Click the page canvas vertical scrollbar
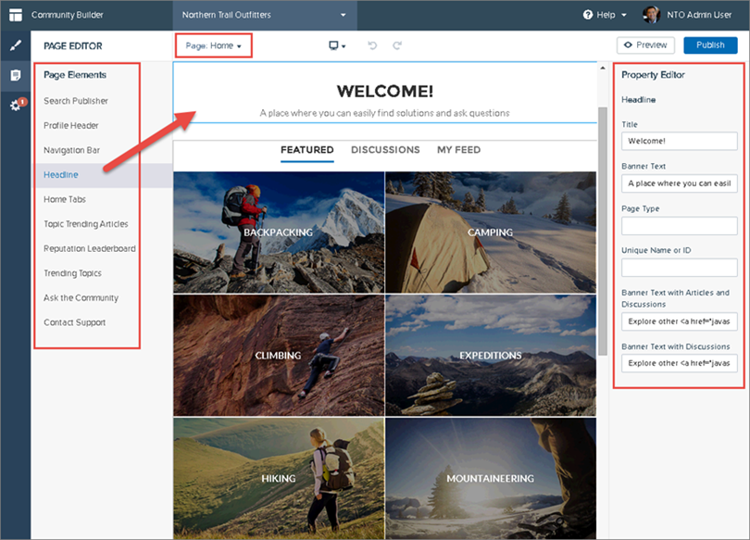This screenshot has width=750, height=540. tap(603, 232)
